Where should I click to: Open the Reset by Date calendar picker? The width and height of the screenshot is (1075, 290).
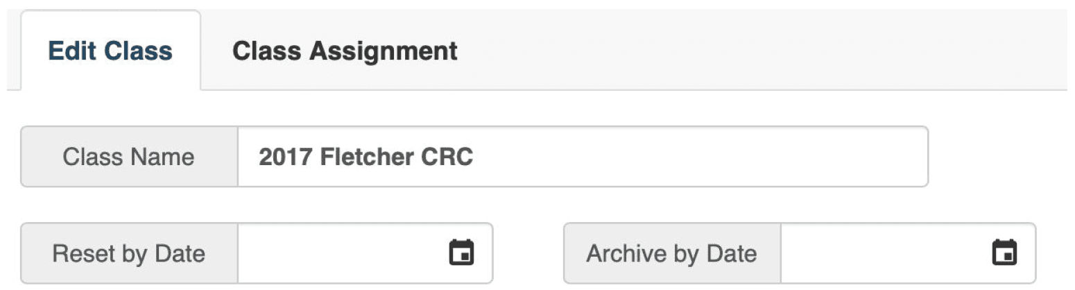[x=461, y=253]
